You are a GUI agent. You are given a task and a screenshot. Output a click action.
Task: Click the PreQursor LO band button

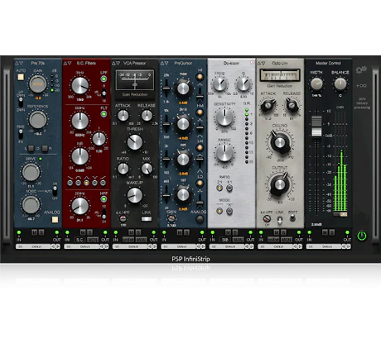[x=200, y=184]
